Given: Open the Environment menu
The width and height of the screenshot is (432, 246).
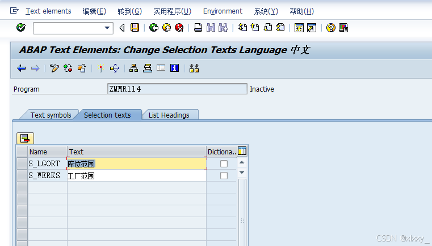Looking at the screenshot, I should [223, 11].
